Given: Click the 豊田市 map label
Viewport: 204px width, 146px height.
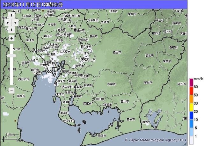Looking at the screenshot, I should point(117,52).
